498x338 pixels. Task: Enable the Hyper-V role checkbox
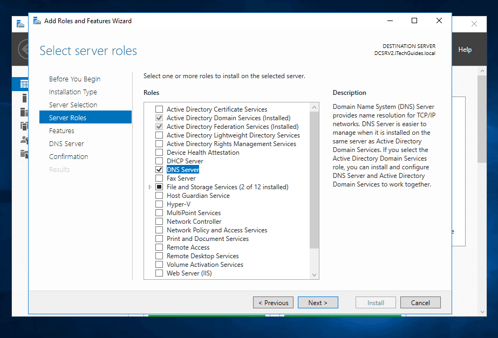tap(159, 204)
